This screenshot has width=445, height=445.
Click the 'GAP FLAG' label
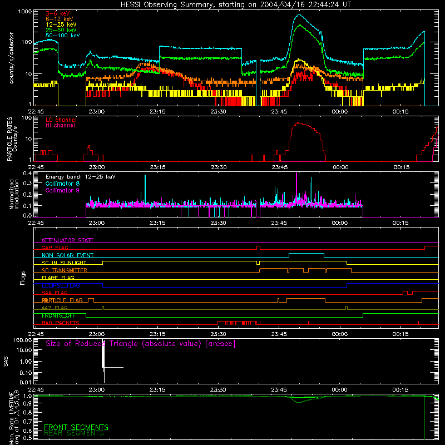click(55, 248)
